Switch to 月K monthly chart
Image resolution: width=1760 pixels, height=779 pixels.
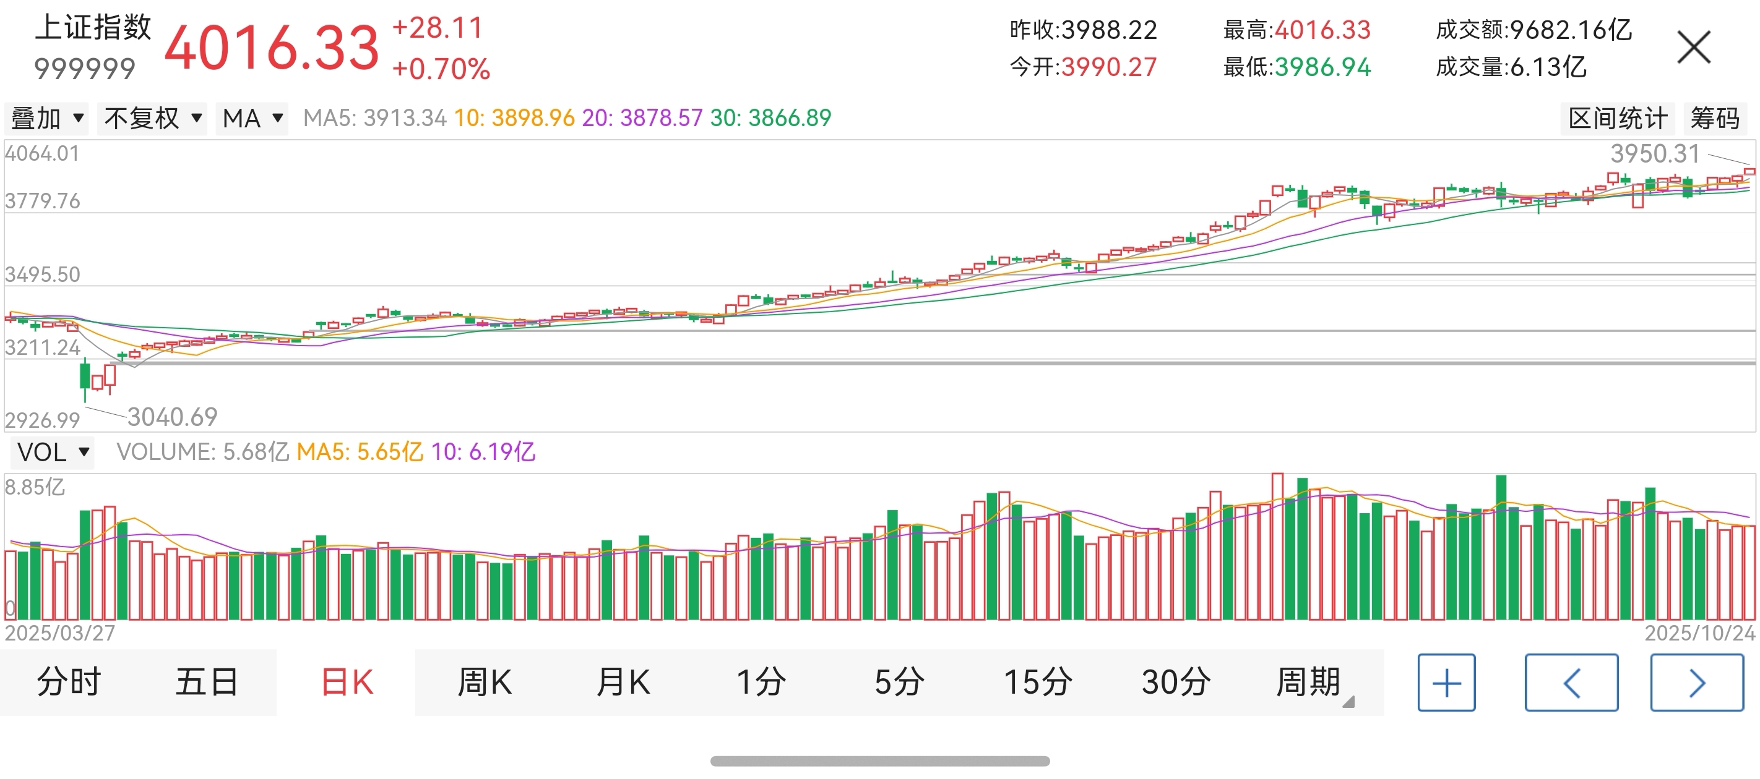623,682
